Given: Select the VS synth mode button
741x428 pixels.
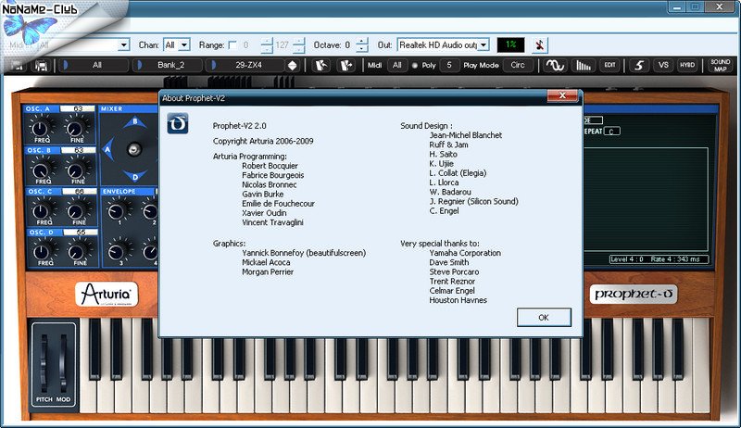Looking at the screenshot, I should pos(662,66).
